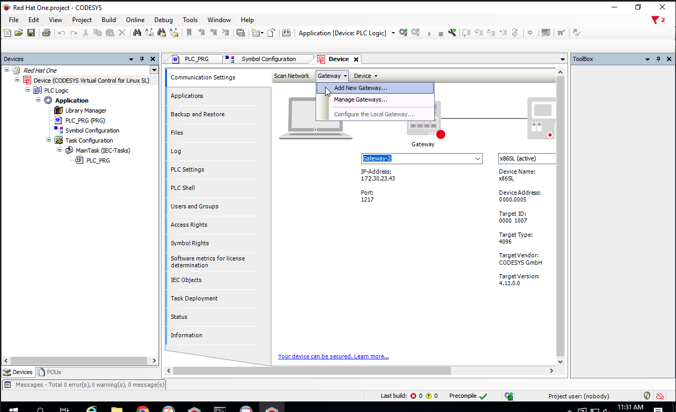Switch to the PLC_PRG editor tab
This screenshot has height=412, width=676.
tap(196, 59)
